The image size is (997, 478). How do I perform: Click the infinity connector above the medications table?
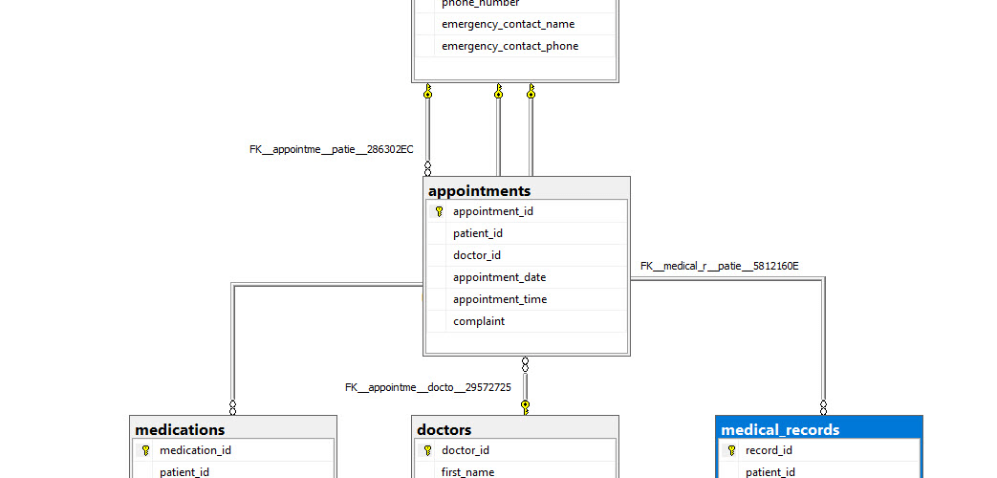pyautogui.click(x=232, y=405)
